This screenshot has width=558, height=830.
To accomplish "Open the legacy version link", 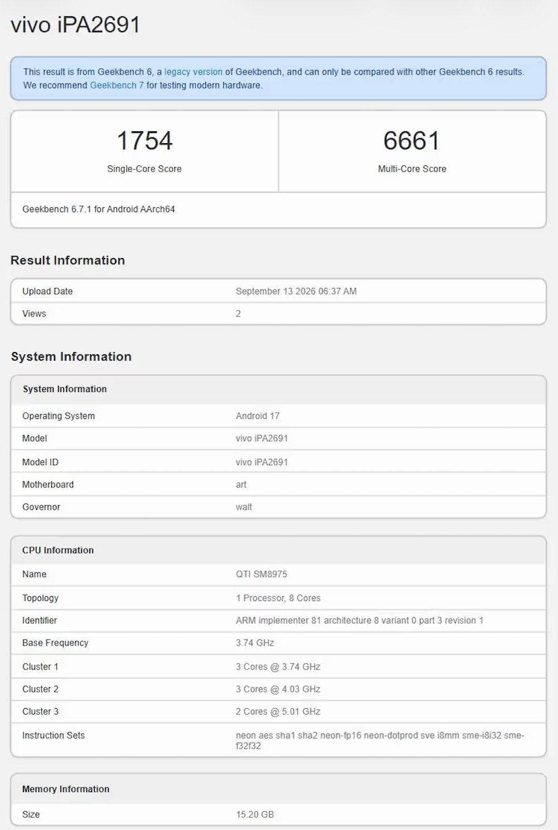I will coord(193,72).
